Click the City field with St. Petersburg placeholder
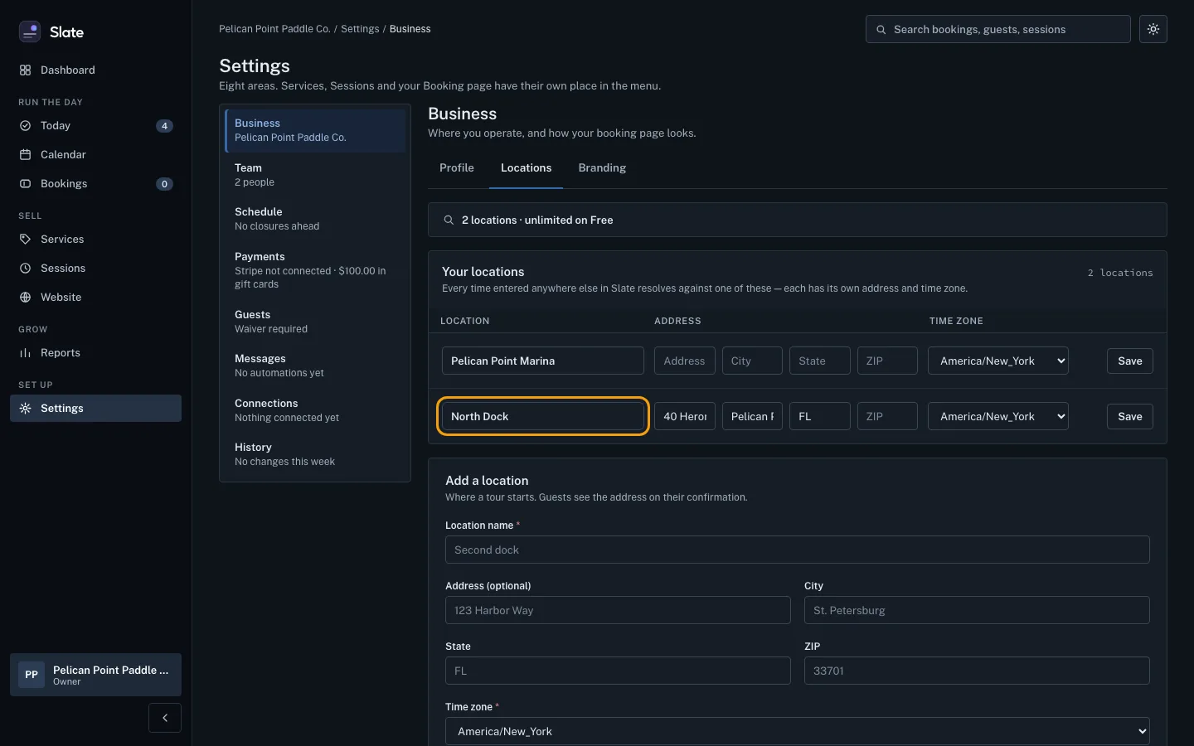The height and width of the screenshot is (746, 1194). 977,610
